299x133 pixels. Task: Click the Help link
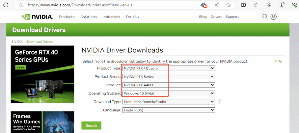coord(278,61)
